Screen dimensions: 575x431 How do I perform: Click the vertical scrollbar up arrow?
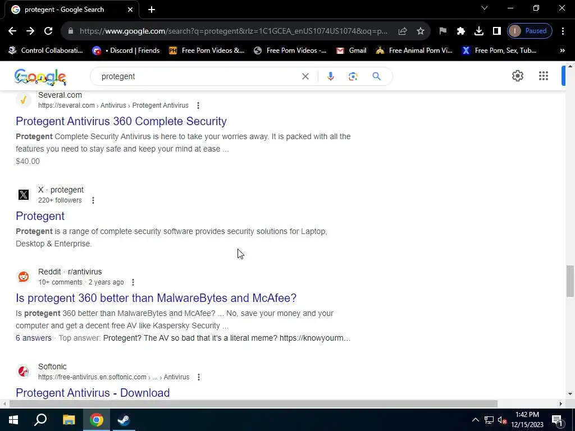[570, 66]
